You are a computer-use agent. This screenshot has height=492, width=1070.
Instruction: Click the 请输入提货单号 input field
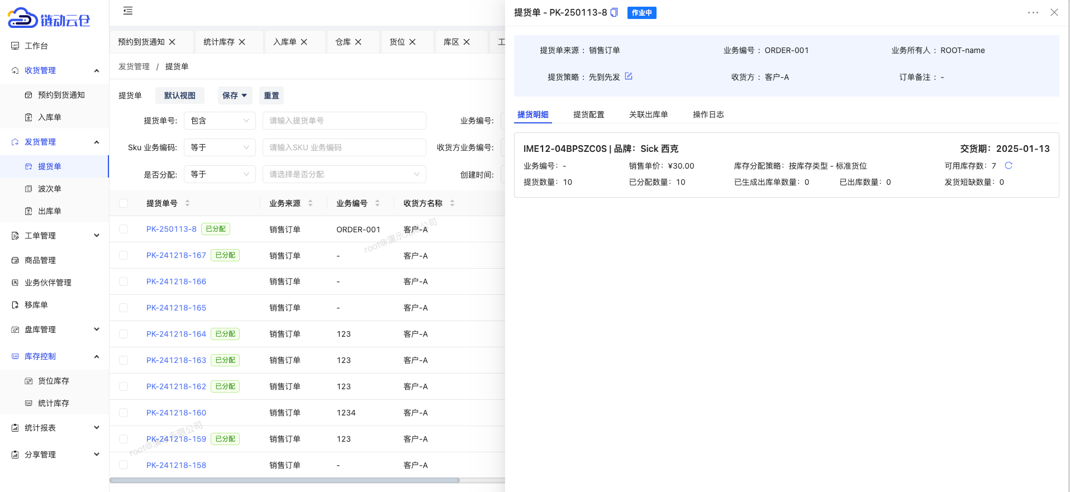tap(344, 121)
